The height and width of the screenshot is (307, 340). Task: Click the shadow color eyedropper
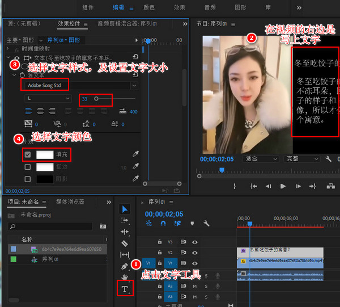[x=136, y=178]
